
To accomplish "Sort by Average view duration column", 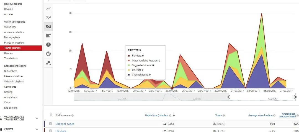I will pos(261,115).
